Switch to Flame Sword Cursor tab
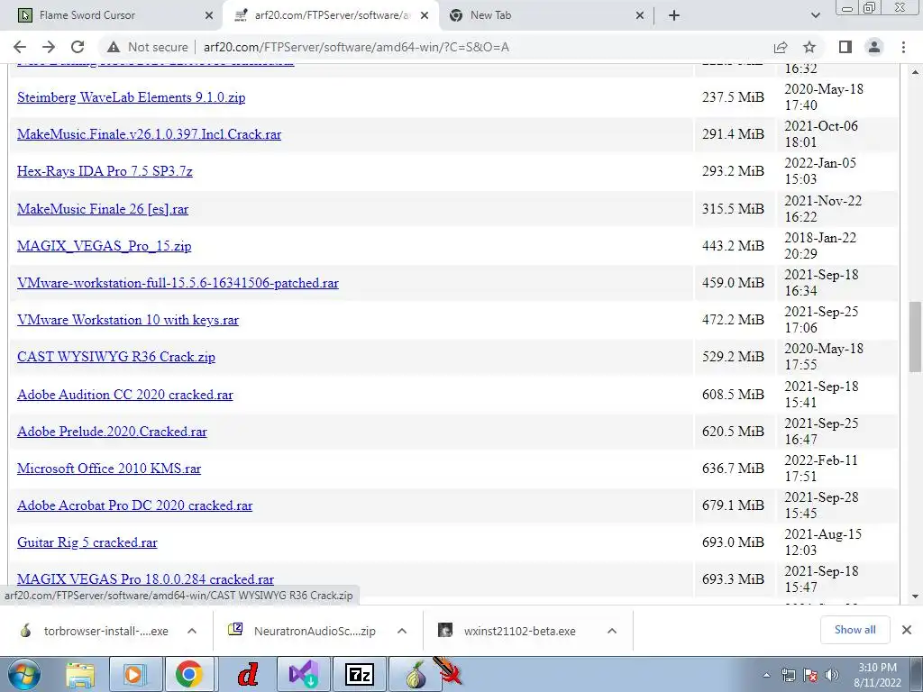Viewport: 923px width, 692px height. coord(112,15)
